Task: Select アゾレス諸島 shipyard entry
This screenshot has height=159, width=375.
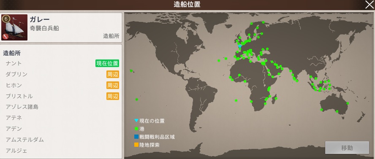Action: (x=61, y=107)
